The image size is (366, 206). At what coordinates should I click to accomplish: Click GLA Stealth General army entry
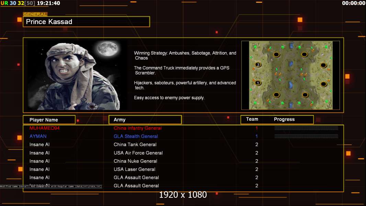pyautogui.click(x=136, y=136)
